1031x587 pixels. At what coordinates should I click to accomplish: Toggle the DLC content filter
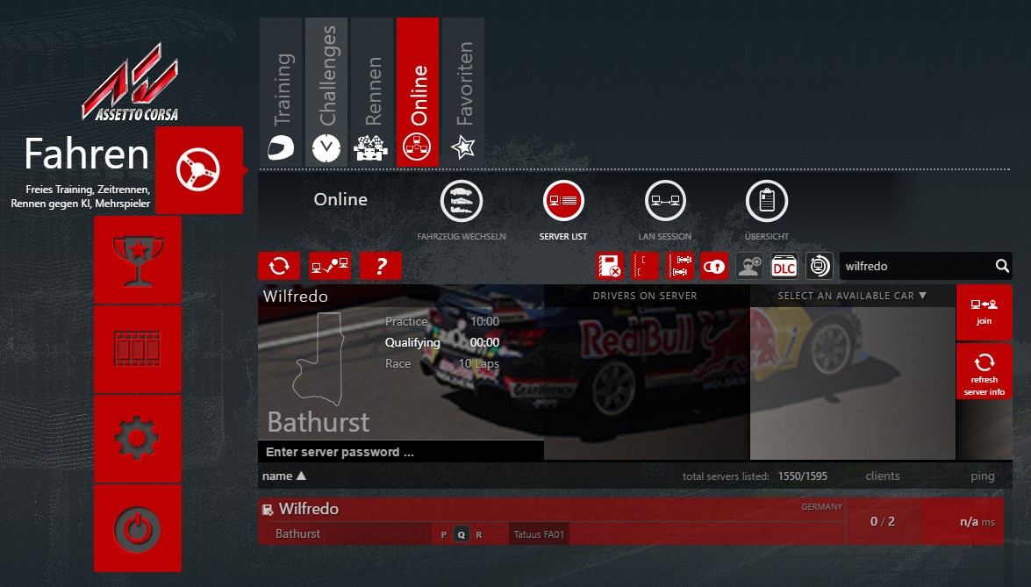pos(784,266)
